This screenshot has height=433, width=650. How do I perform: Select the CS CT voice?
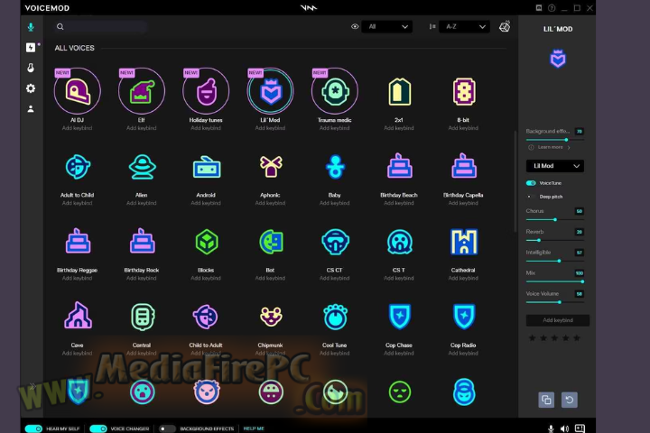[335, 242]
